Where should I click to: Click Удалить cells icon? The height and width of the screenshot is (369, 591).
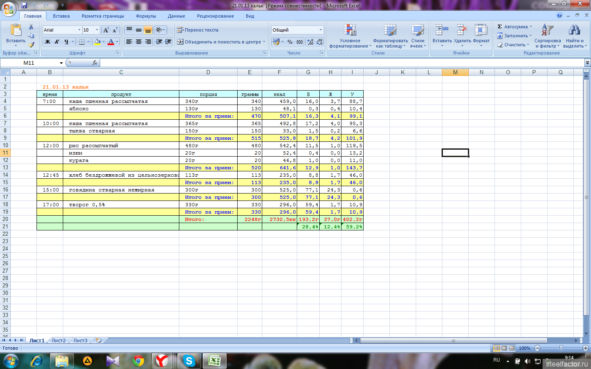[462, 31]
